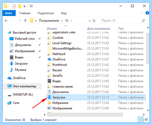Click vertical scrollbar down arrow

[x=148, y=110]
